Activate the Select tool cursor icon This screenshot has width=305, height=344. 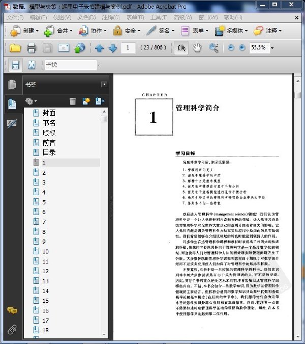tap(181, 47)
